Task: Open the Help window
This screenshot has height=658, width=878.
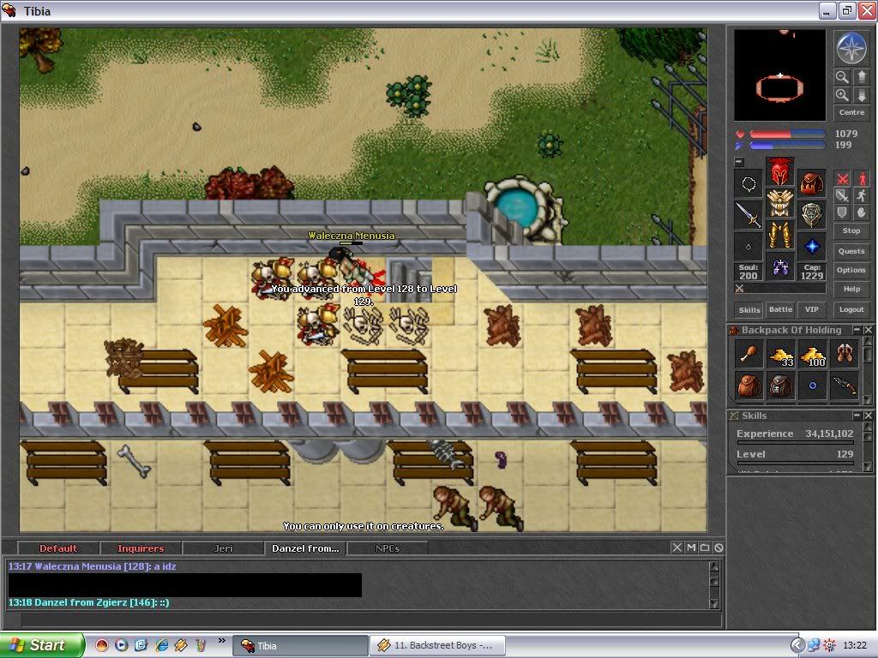Action: pyautogui.click(x=851, y=290)
